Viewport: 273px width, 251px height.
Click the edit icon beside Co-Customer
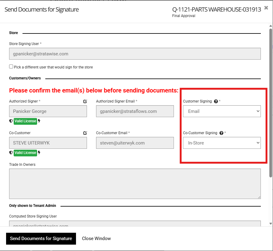(85, 133)
